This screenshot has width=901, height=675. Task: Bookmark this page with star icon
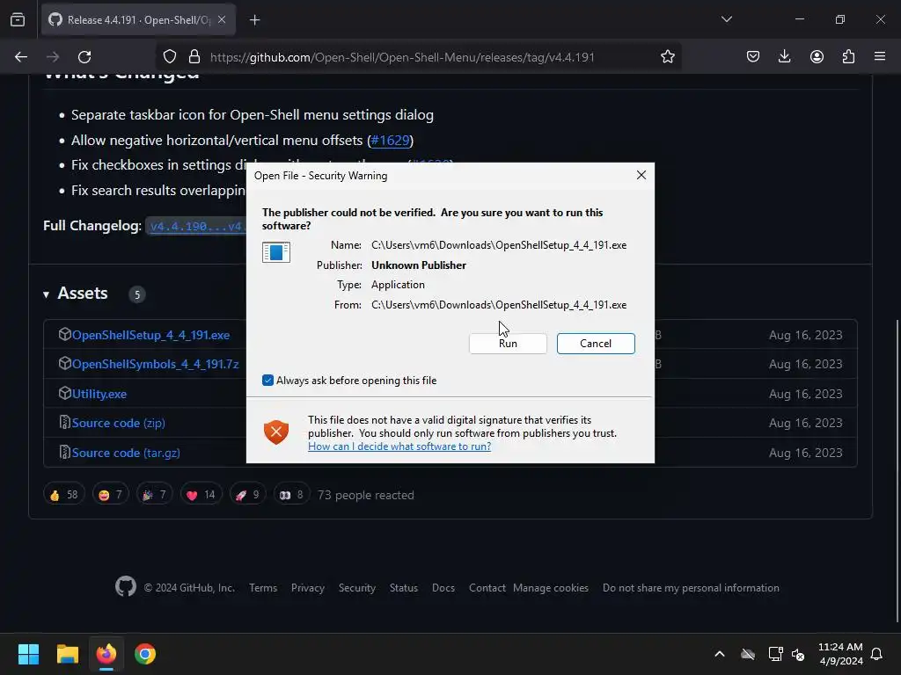(667, 56)
